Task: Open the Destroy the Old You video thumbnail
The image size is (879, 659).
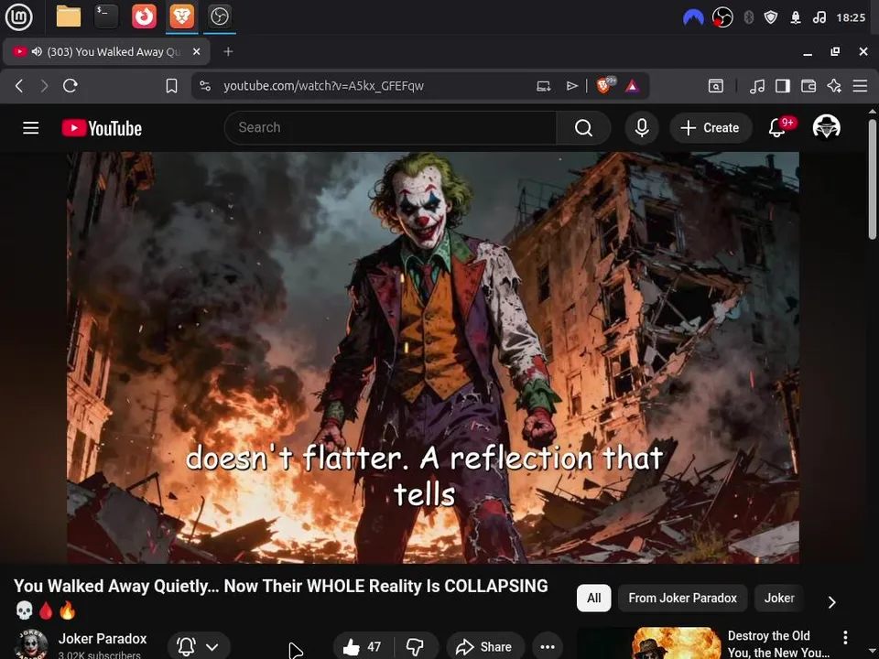Action: [x=648, y=643]
